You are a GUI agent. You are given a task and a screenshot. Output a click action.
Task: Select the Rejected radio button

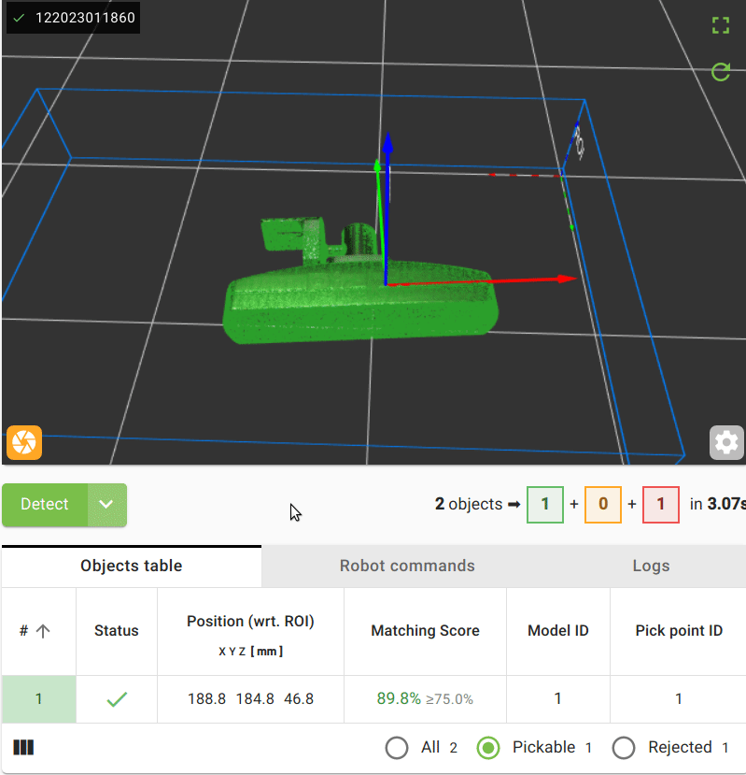pos(624,747)
